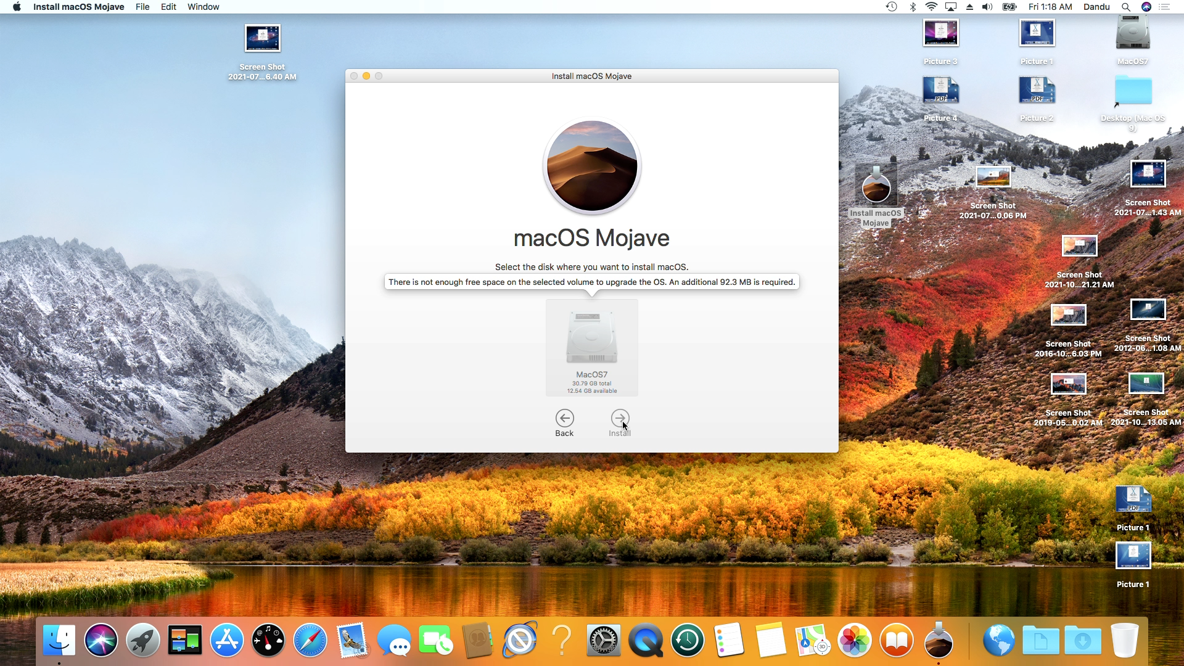Open the Edit menu

(x=168, y=7)
